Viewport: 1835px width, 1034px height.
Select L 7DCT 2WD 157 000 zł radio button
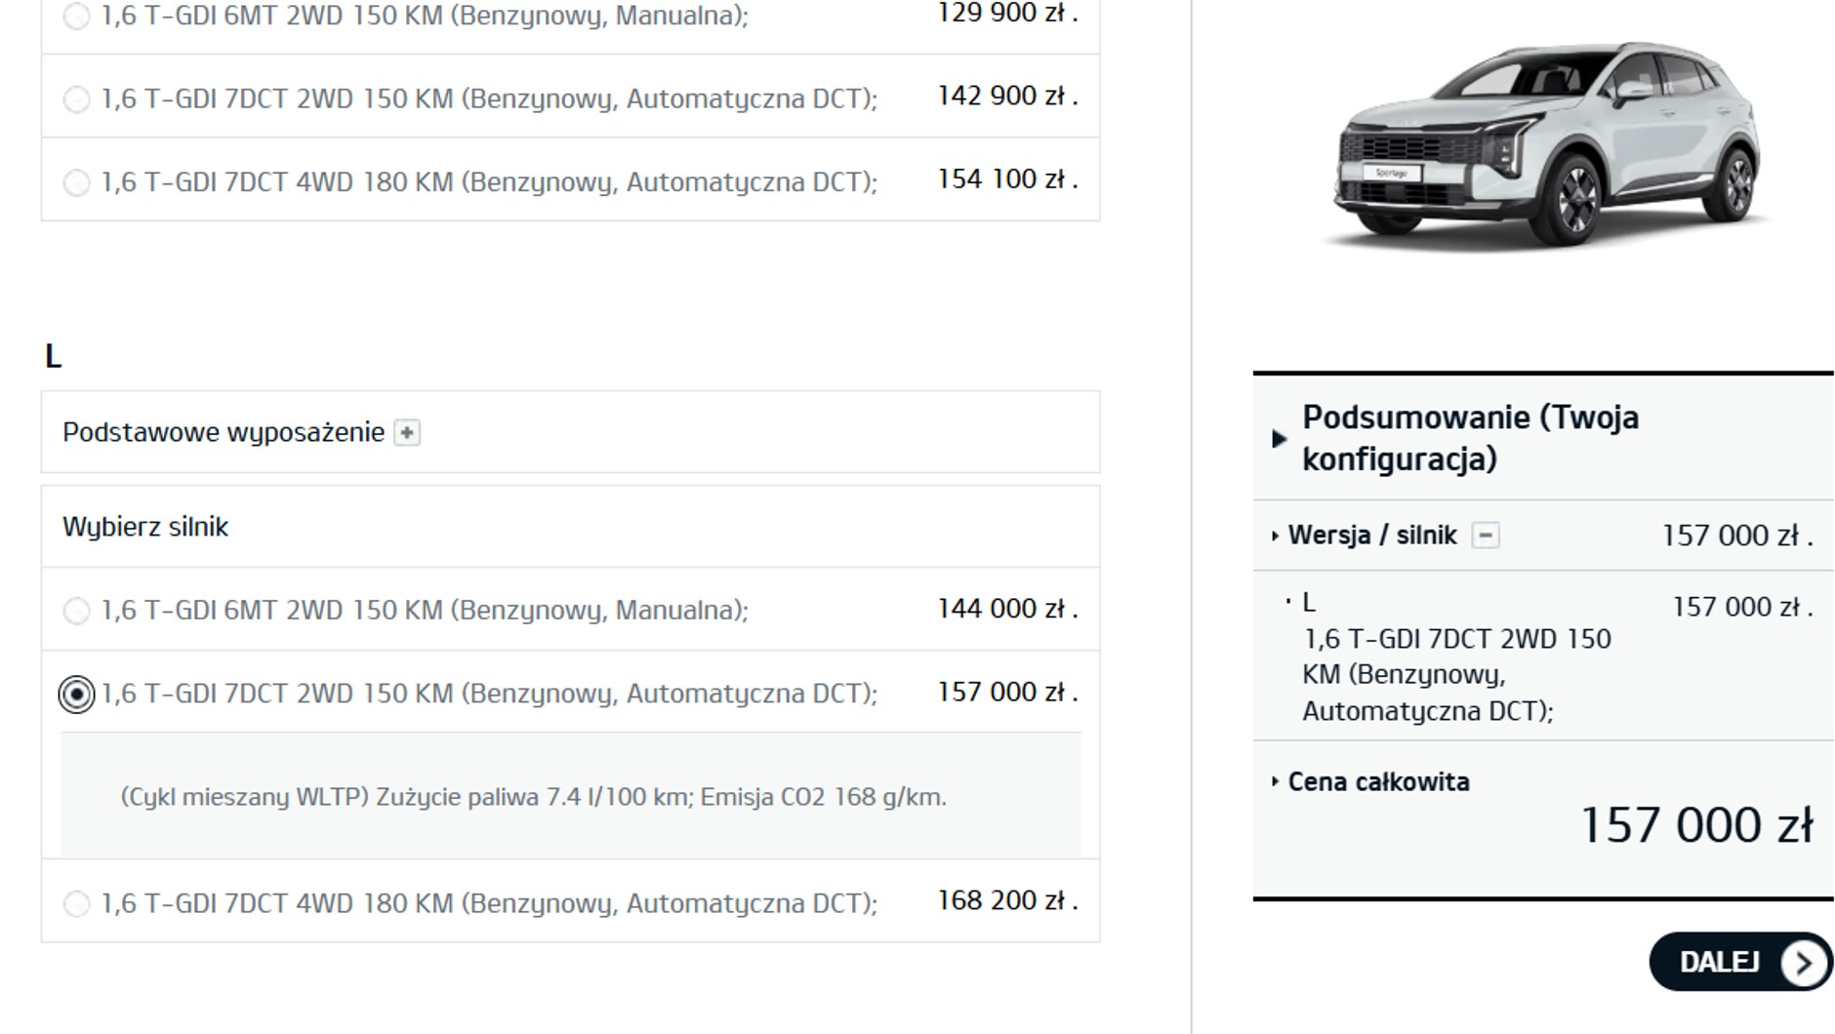pos(76,695)
